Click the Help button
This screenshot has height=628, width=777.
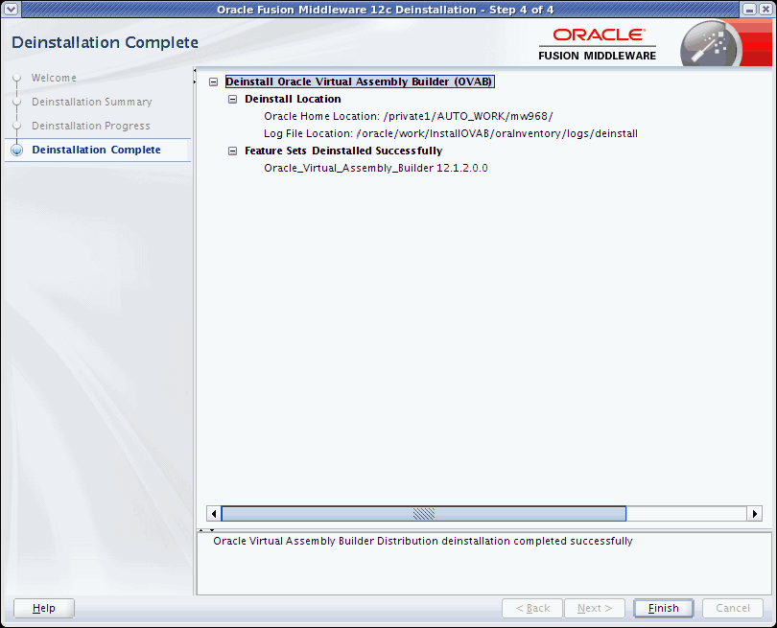pyautogui.click(x=43, y=608)
